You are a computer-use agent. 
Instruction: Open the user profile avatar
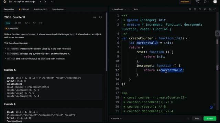click(x=215, y=1)
